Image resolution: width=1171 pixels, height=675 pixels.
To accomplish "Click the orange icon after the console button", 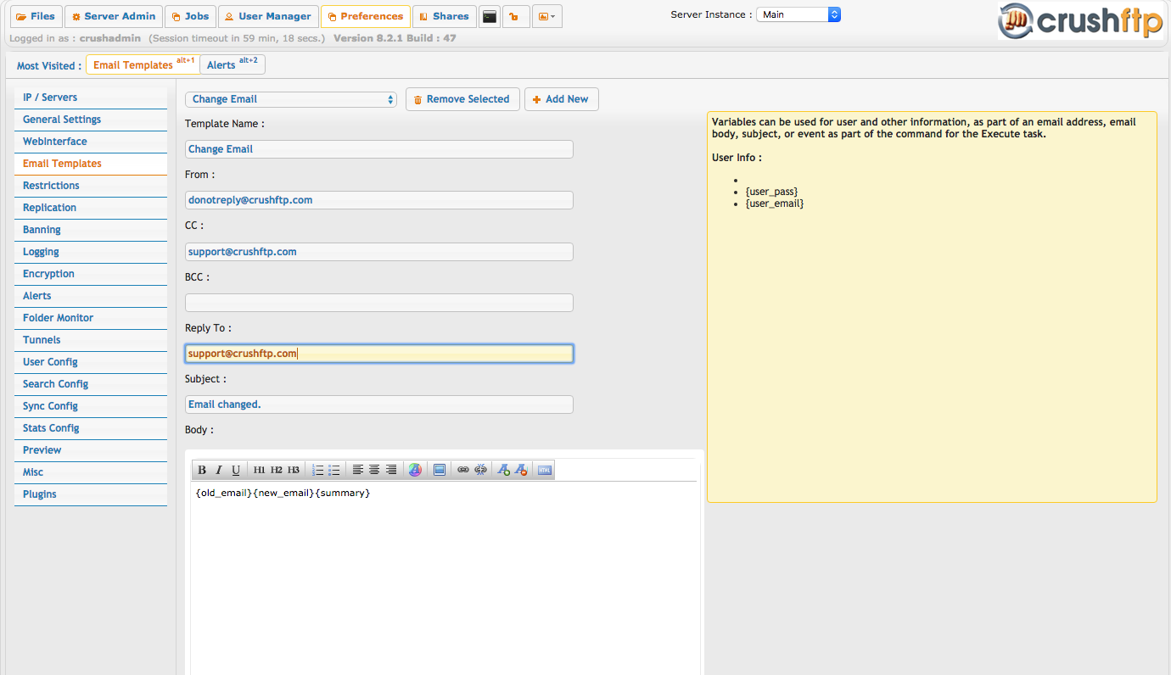I will pyautogui.click(x=516, y=16).
